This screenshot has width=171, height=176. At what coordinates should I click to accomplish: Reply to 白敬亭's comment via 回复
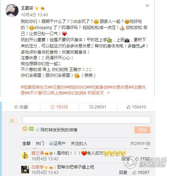pyautogui.click(x=123, y=173)
